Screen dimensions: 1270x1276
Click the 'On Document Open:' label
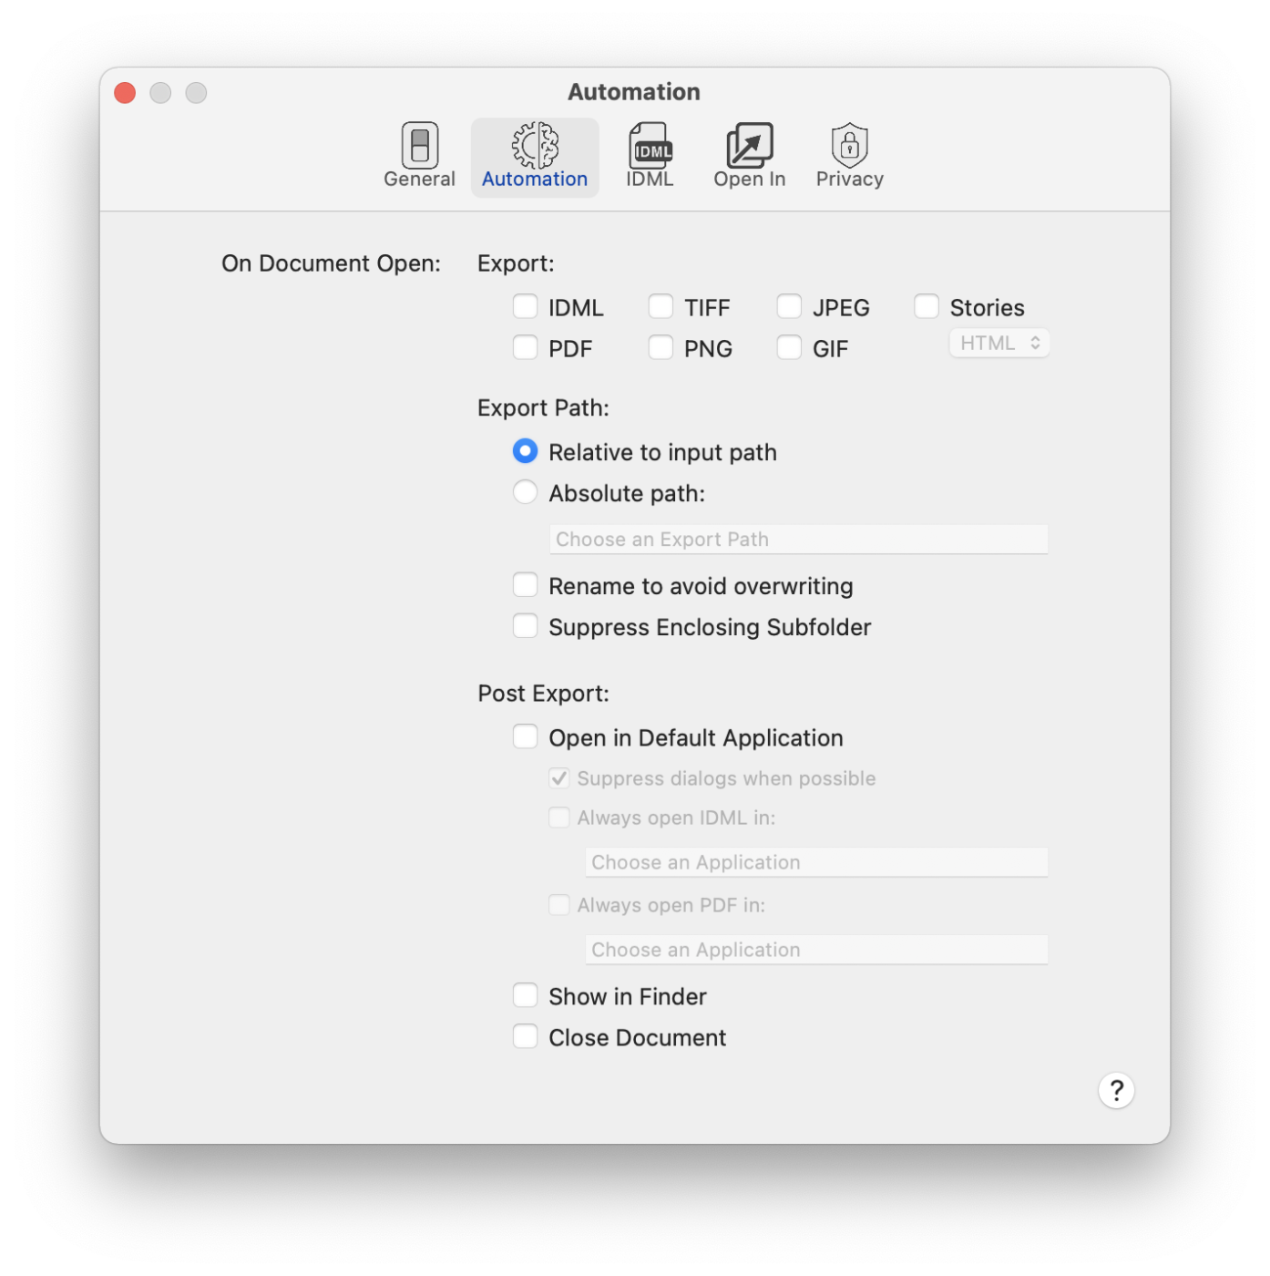pyautogui.click(x=331, y=263)
